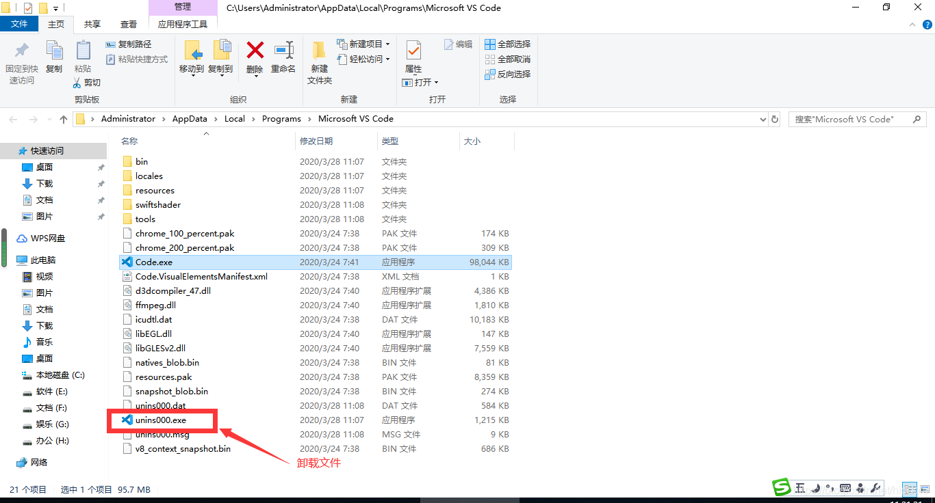Switch to the Home (主页) ribbon tab
The height and width of the screenshot is (503, 935).
(x=56, y=24)
